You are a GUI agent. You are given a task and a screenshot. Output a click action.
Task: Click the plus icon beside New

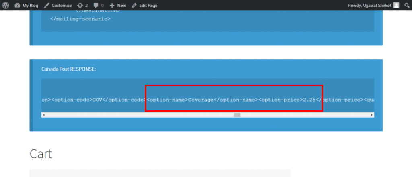112,5
